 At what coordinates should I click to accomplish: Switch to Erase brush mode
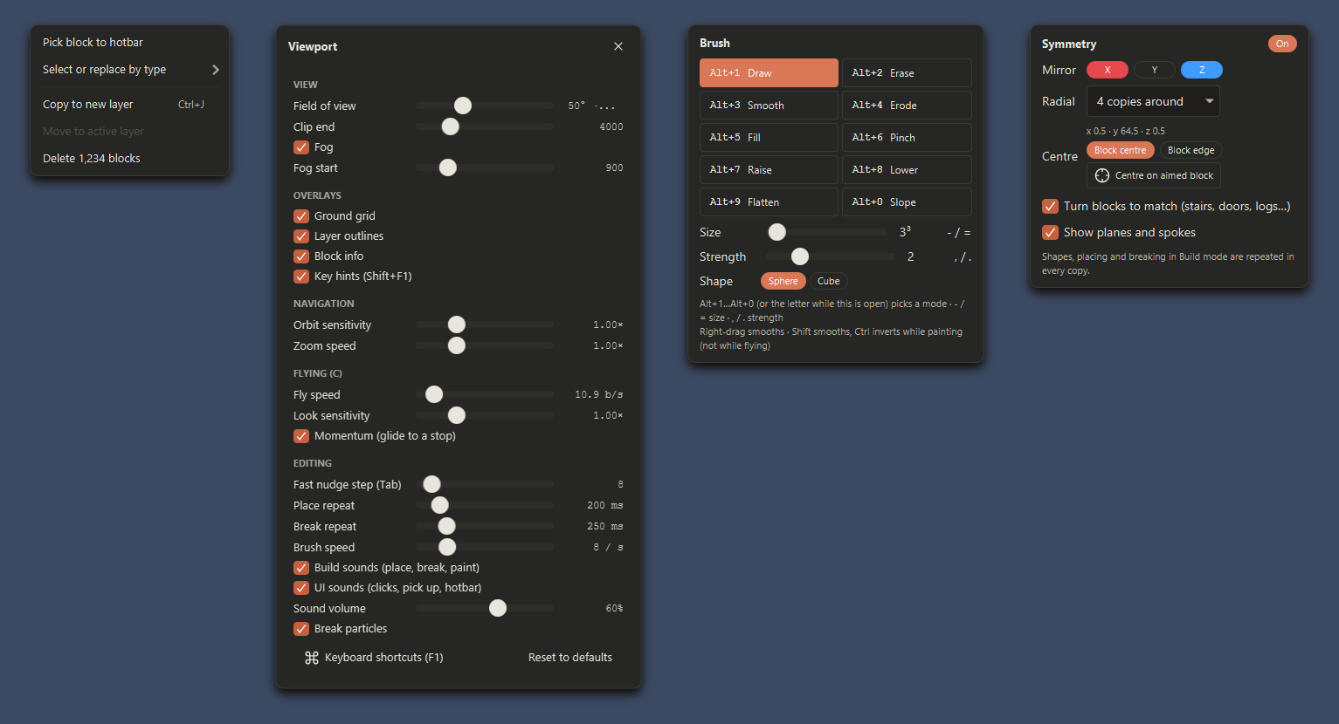[x=907, y=73]
